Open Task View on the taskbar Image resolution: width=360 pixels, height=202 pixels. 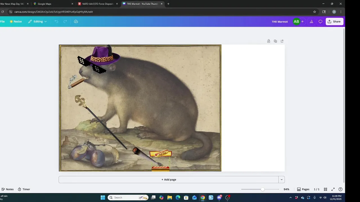point(153,198)
